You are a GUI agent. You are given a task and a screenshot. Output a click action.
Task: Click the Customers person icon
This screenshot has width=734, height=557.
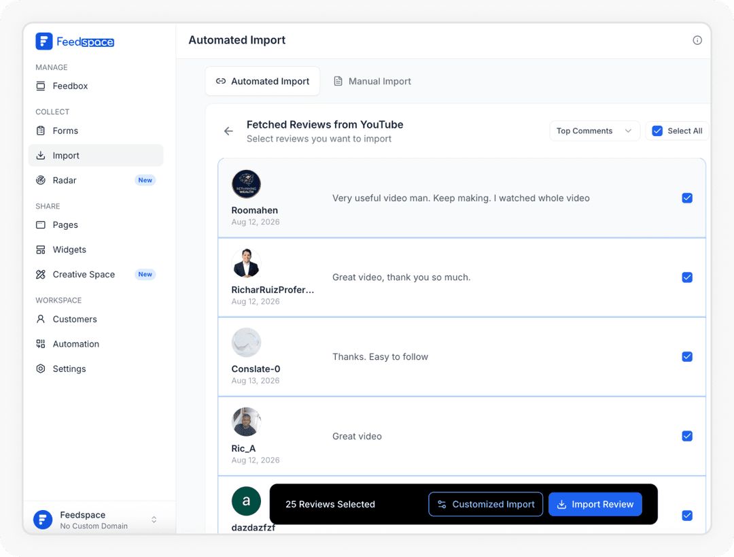pos(41,319)
